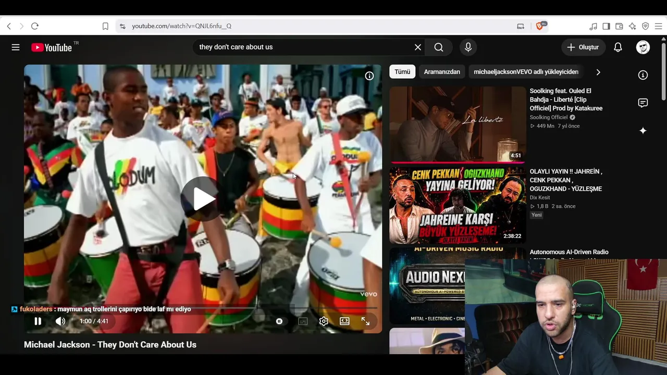Open player settings gear
Image resolution: width=667 pixels, height=375 pixels.
pos(324,321)
